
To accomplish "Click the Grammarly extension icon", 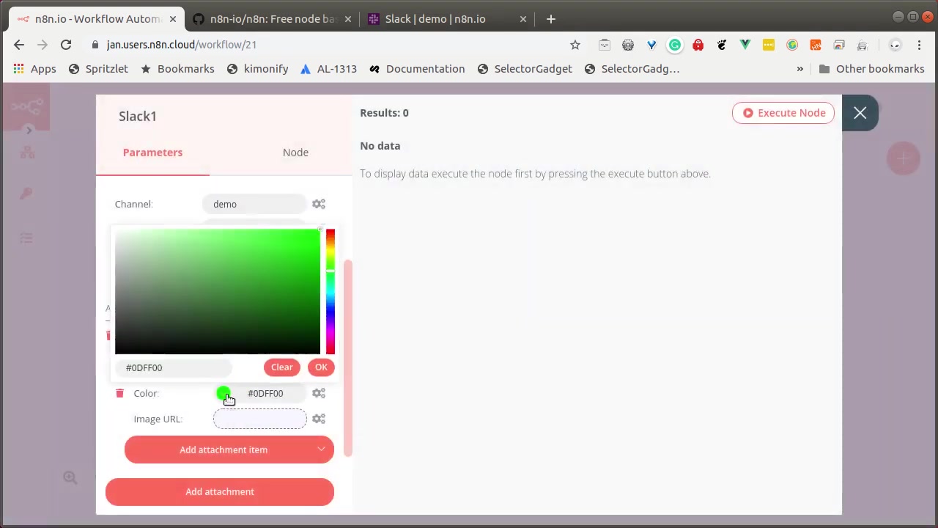I will pyautogui.click(x=675, y=45).
